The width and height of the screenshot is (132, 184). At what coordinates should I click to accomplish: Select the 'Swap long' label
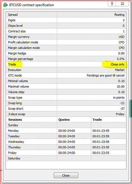coord(15,103)
